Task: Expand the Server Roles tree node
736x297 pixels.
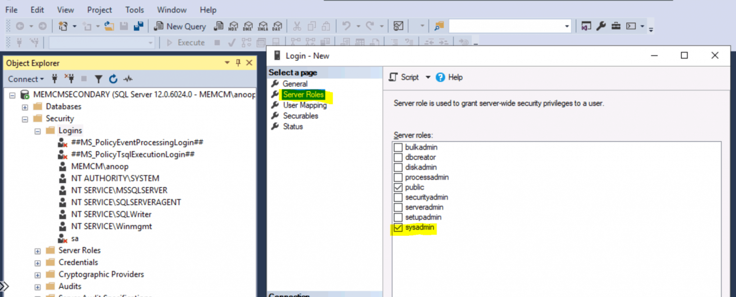Action: 38,251
